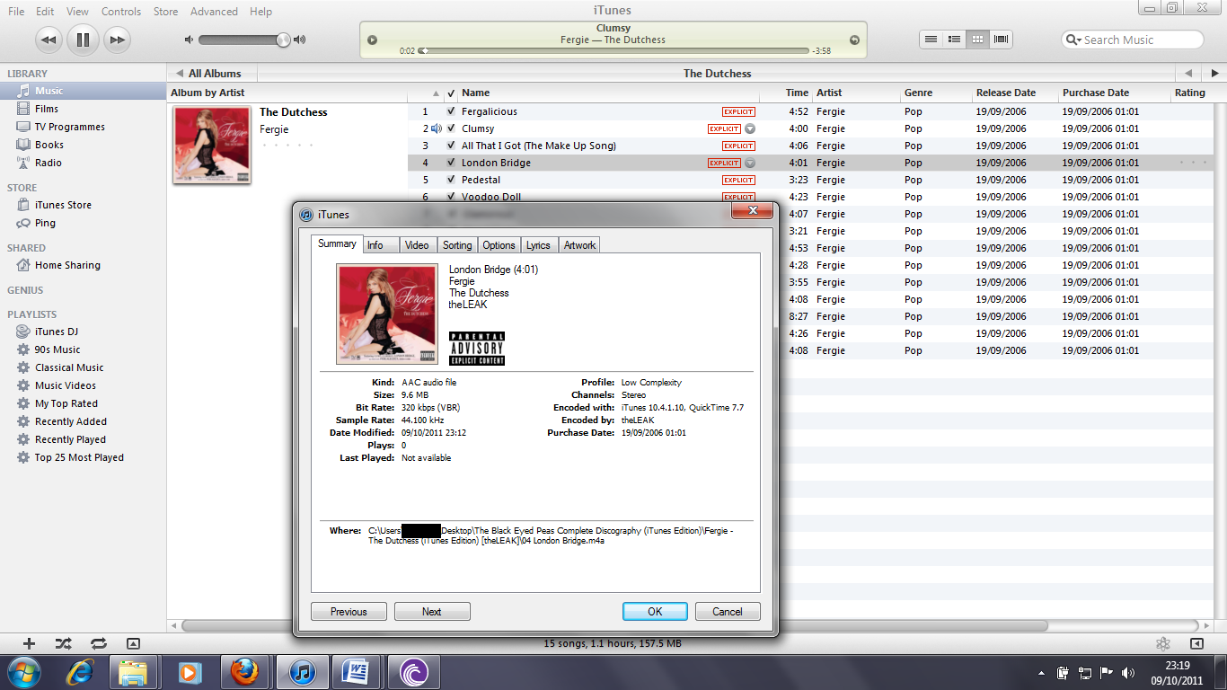
Task: Skip to the previous track
Action: [x=49, y=40]
